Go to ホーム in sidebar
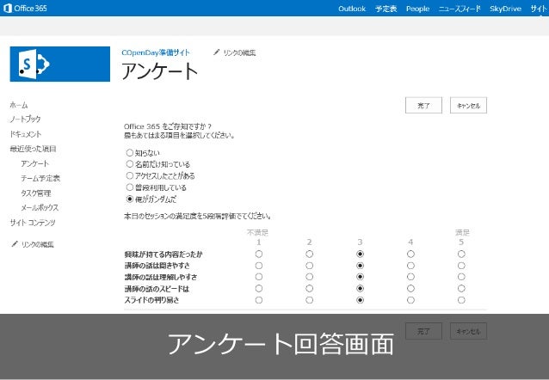The image size is (549, 380). pyautogui.click(x=19, y=105)
